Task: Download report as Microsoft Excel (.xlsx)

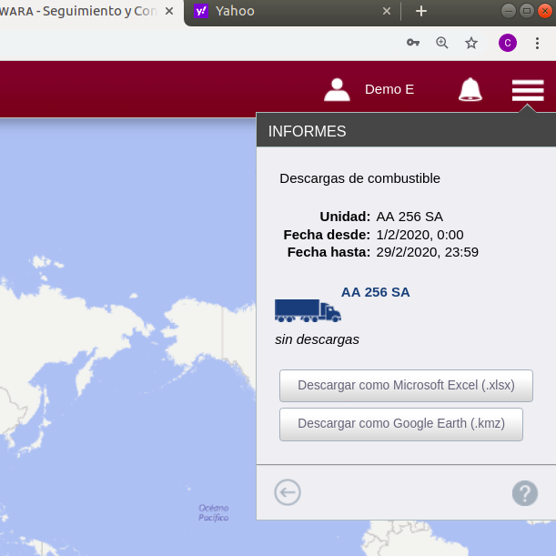Action: pyautogui.click(x=406, y=385)
